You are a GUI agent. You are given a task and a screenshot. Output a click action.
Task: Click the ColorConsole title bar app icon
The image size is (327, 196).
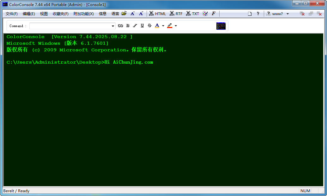pyautogui.click(x=5, y=4)
